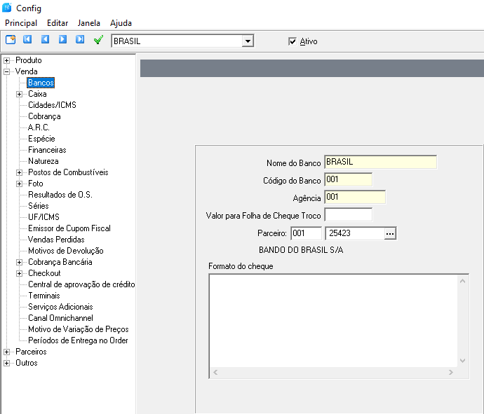The image size is (484, 414).
Task: Toggle the Ativo checkbox
Action: [293, 41]
